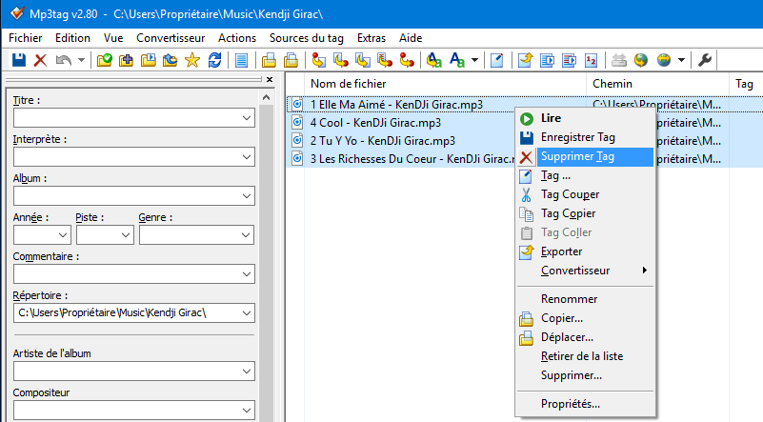The height and width of the screenshot is (422, 763).
Task: Open the Extras menu
Action: [371, 38]
